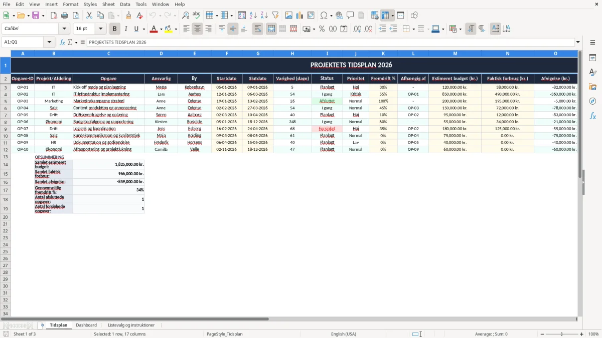Open the Sheet menu
Screen dimensions: 602x338
pyautogui.click(x=108, y=4)
